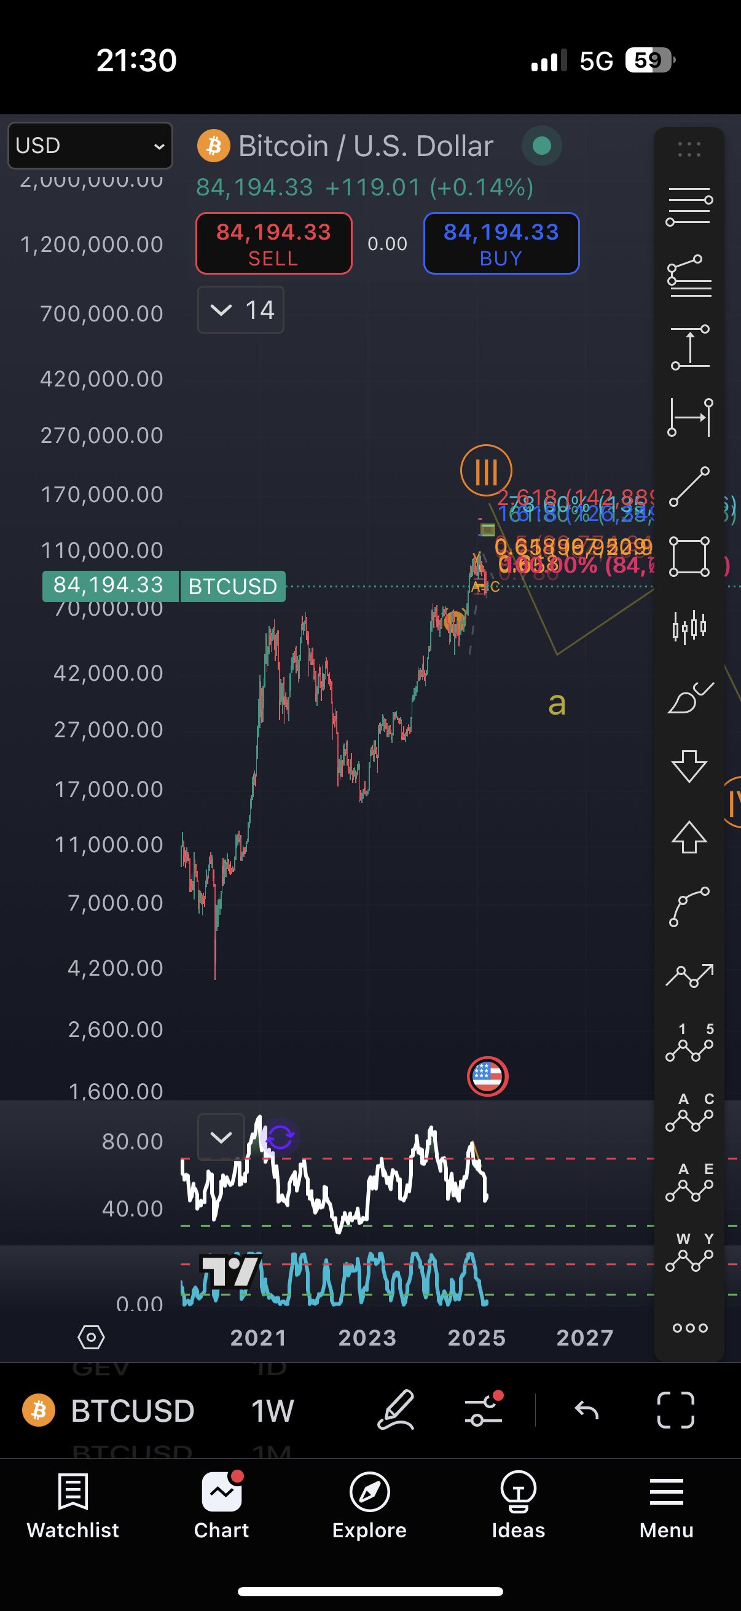Open the USD currency dropdown
The height and width of the screenshot is (1611, 741).
[90, 146]
